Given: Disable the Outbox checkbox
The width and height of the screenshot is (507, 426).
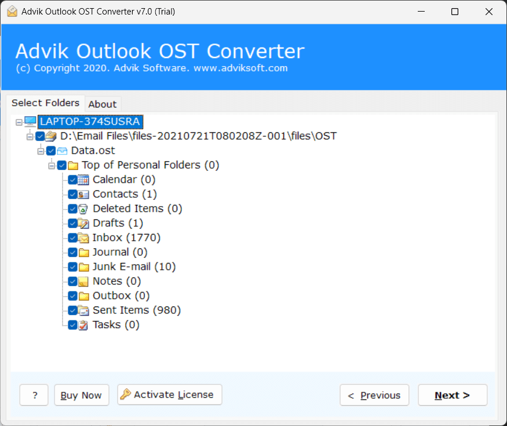Looking at the screenshot, I should point(72,296).
